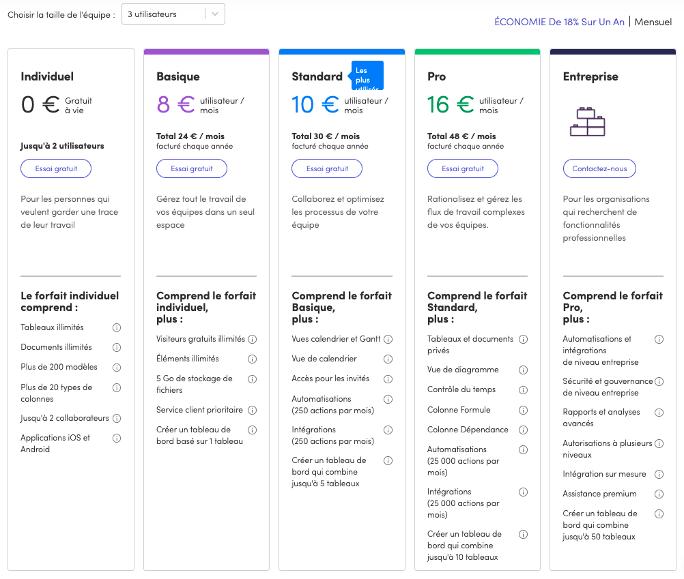Open info icon for Jusqu'à 2 collaborateurs
Image resolution: width=684 pixels, height=579 pixels.
(117, 418)
